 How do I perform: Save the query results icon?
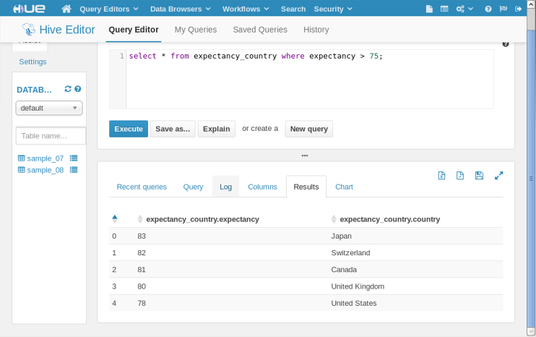click(479, 176)
